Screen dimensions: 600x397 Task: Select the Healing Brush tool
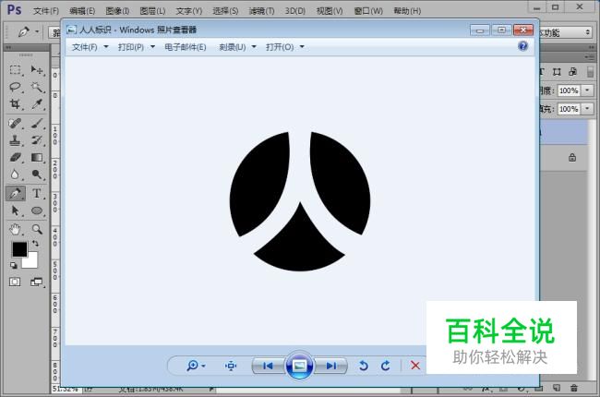[16, 124]
